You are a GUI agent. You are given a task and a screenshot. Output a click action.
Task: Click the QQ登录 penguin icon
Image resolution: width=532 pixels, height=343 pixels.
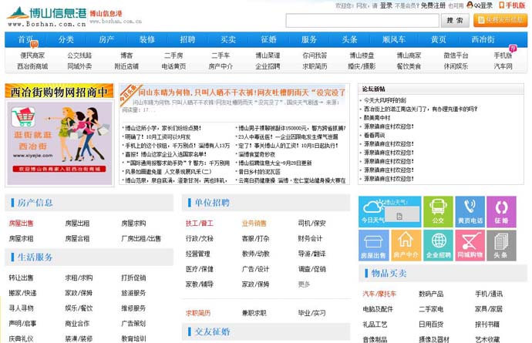point(470,5)
